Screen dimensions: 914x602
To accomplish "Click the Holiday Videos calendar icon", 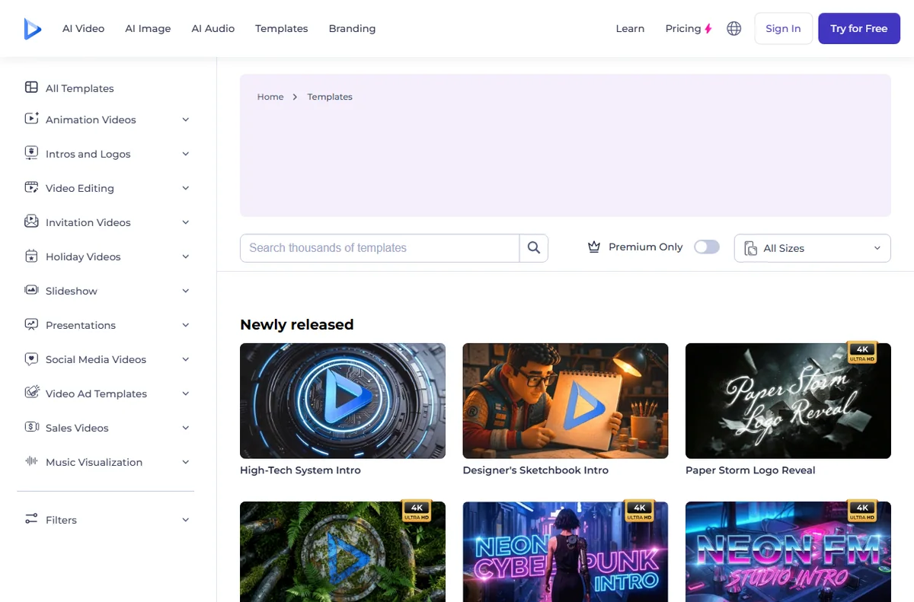I will 31,256.
